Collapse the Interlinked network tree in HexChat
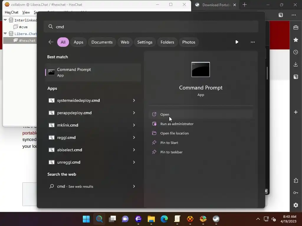Image resolution: width=302 pixels, height=226 pixels. [x=5, y=20]
